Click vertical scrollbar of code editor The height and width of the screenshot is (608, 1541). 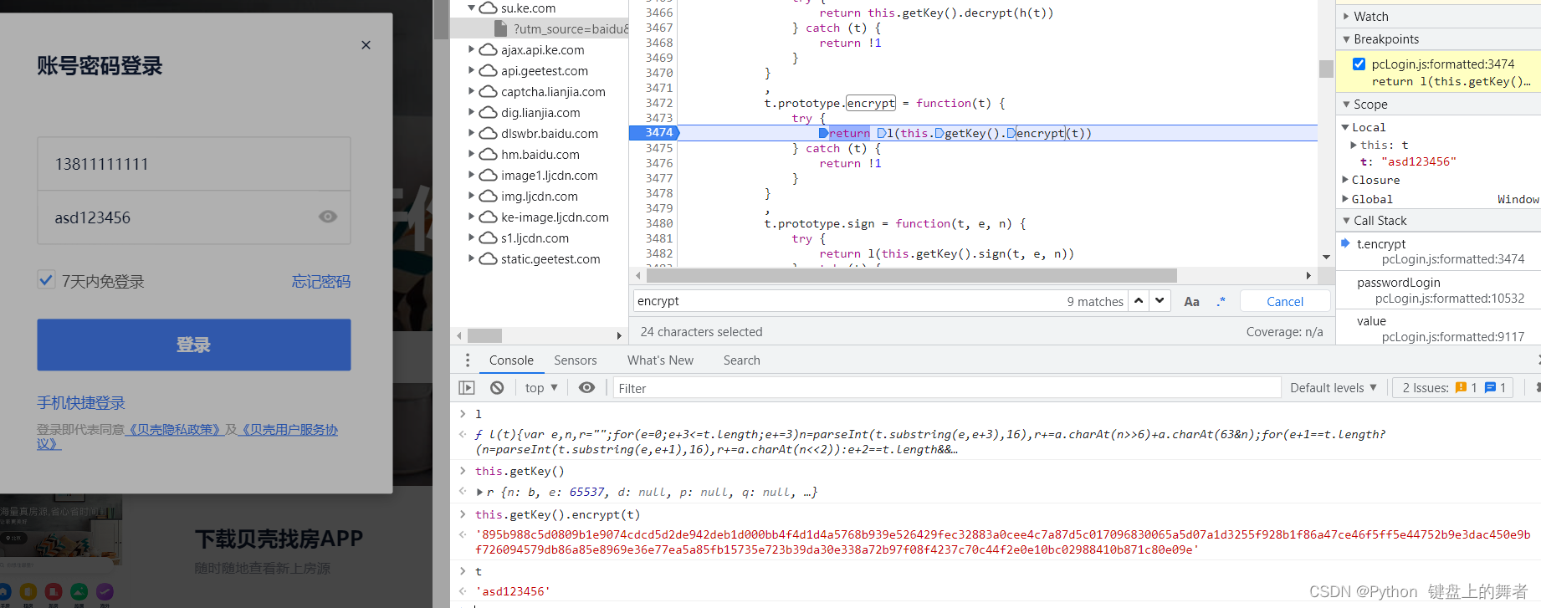[1326, 69]
